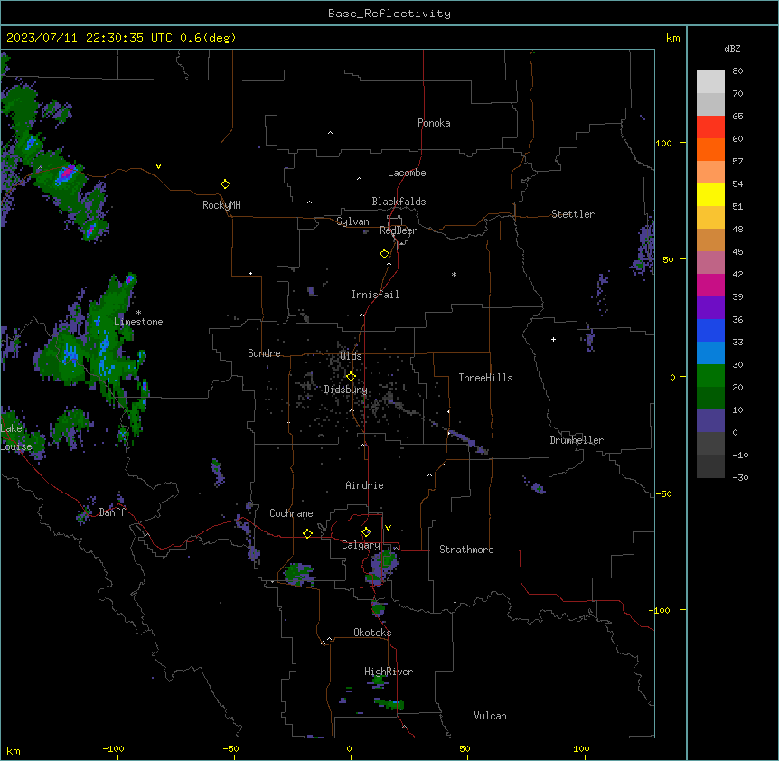Click the RockyMH label

click(x=221, y=205)
